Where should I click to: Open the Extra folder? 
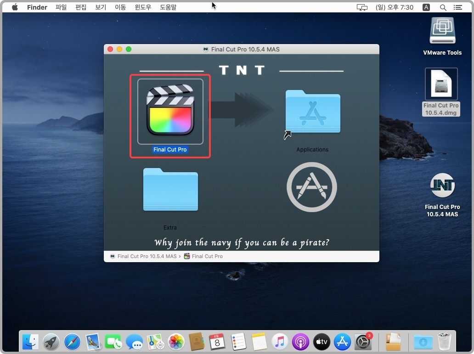click(x=170, y=189)
